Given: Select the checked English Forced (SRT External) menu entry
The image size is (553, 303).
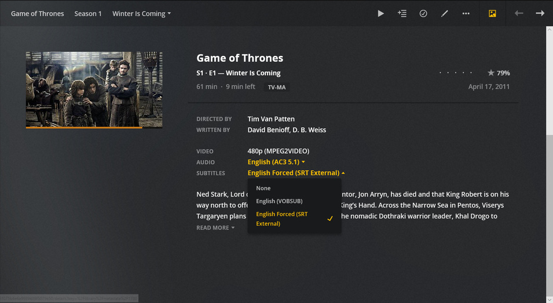Looking at the screenshot, I should [295, 219].
